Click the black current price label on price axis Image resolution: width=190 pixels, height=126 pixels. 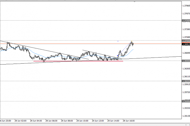pos(186,45)
